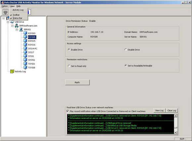This screenshot has height=141, width=192.
Task: Click the Apply button
Action: tap(77, 82)
